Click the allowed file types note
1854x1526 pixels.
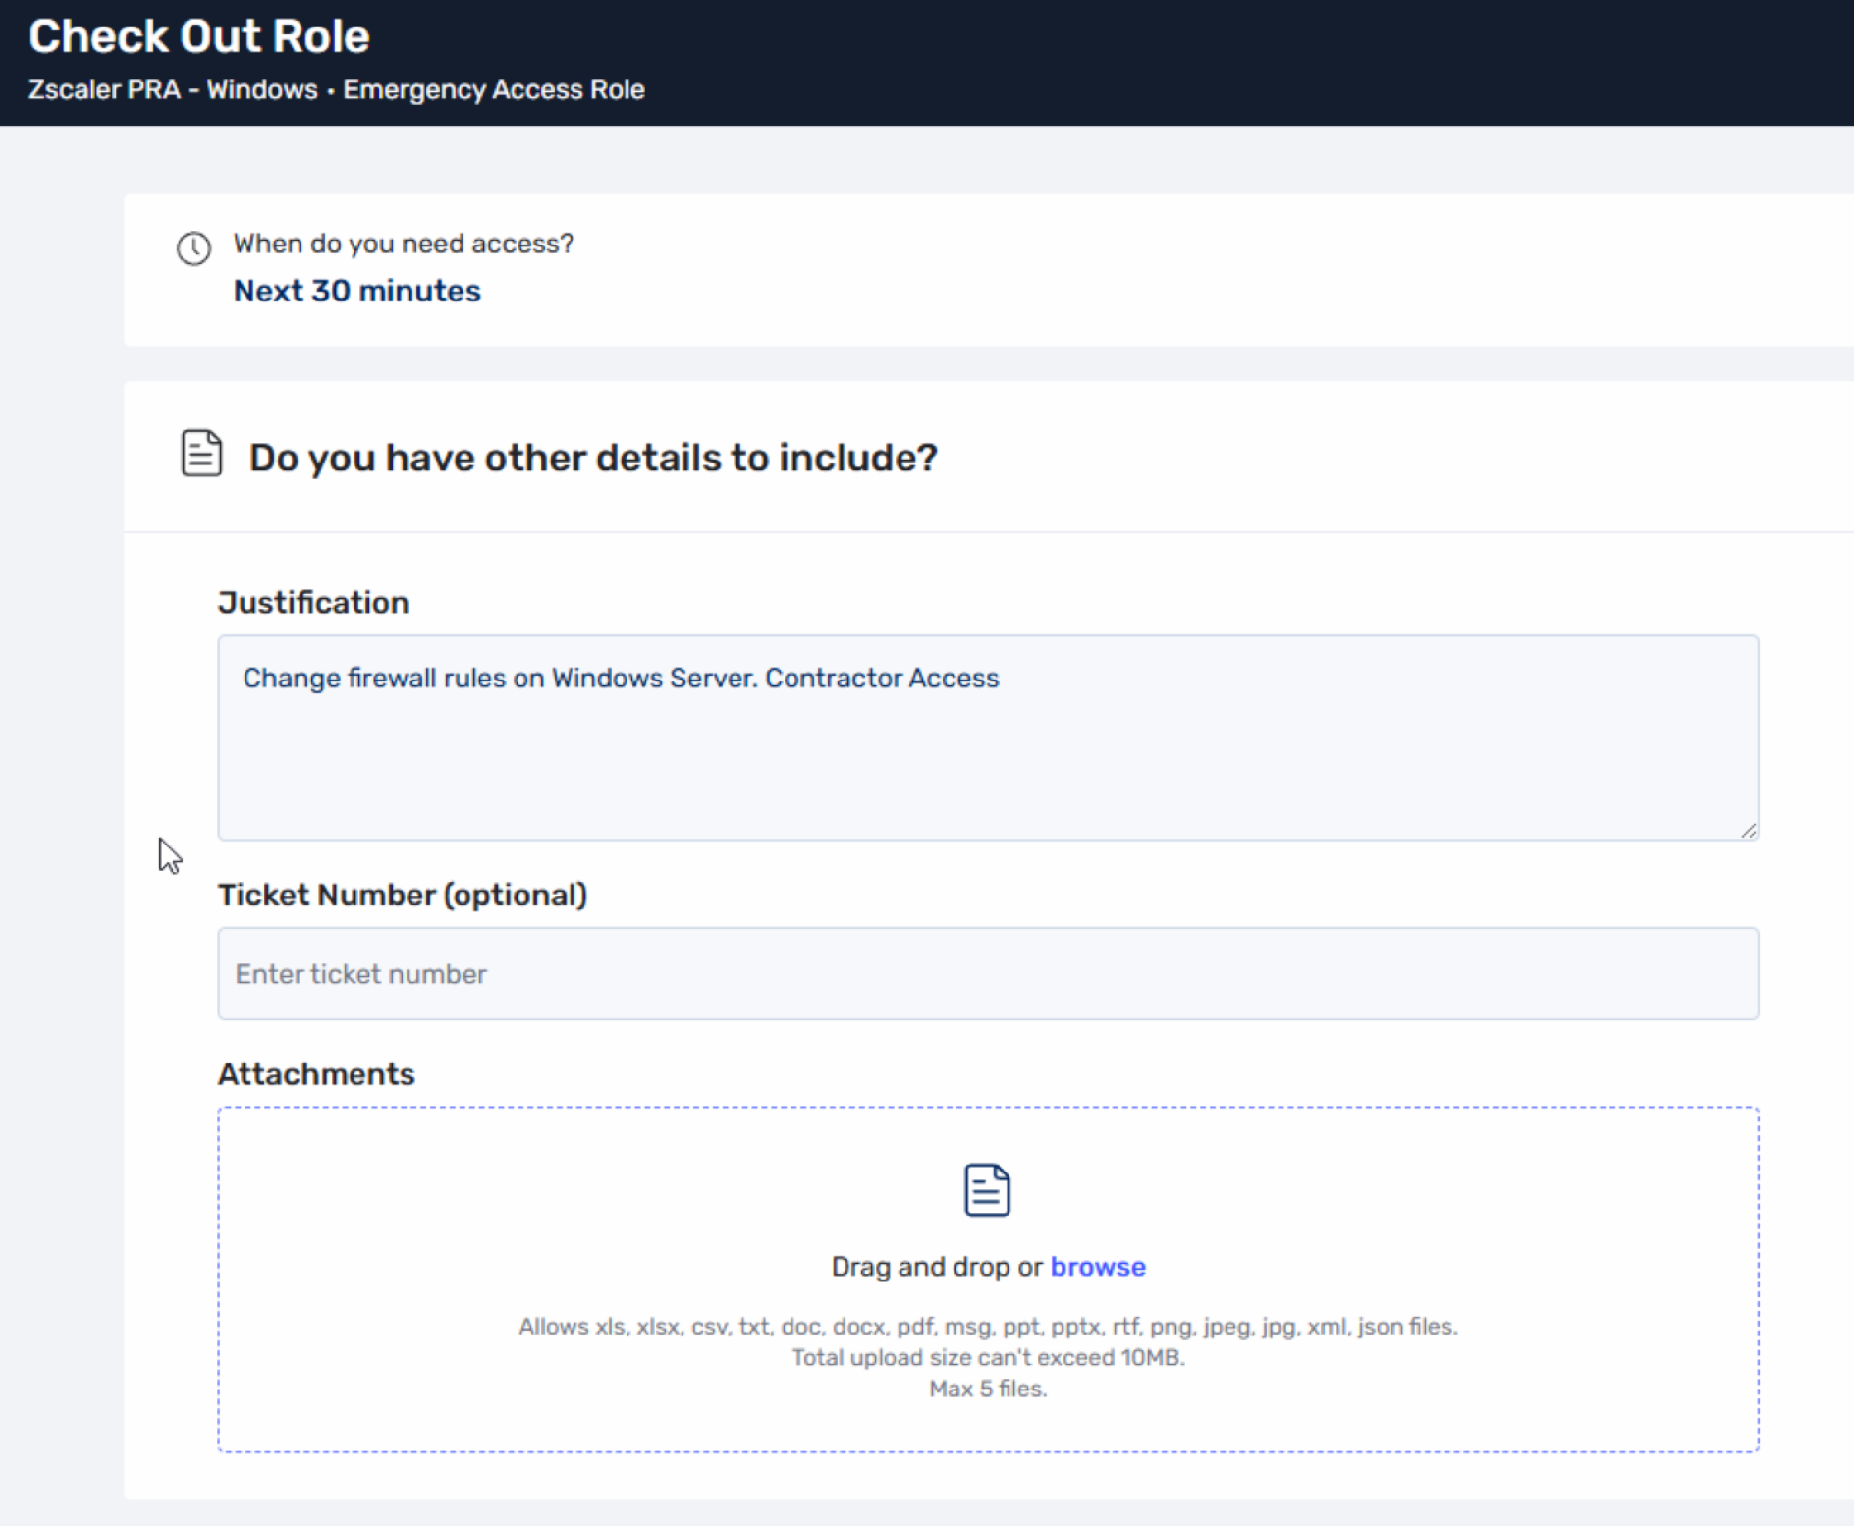click(988, 1327)
